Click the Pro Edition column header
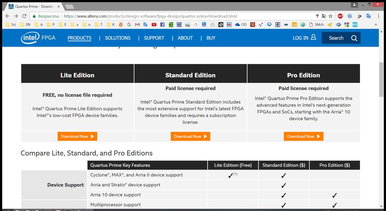This screenshot has height=211, width=386. click(x=303, y=73)
